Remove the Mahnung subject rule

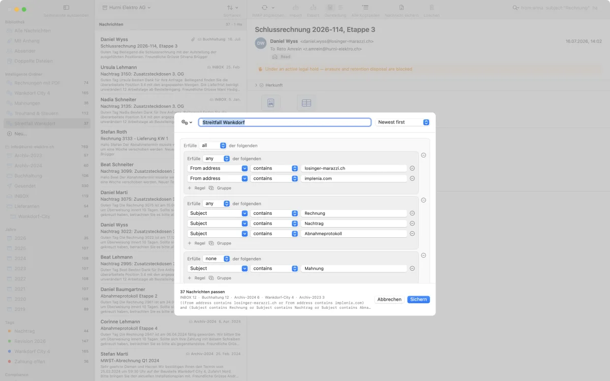412,268
